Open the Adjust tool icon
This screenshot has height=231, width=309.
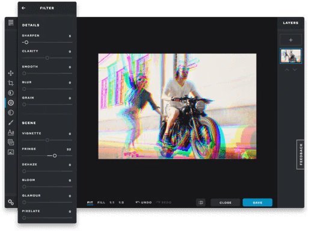point(11,93)
